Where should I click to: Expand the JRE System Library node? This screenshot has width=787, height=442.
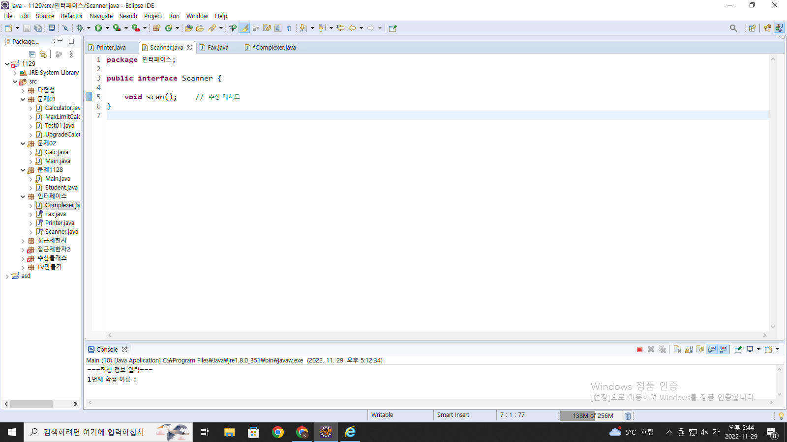pyautogui.click(x=15, y=73)
